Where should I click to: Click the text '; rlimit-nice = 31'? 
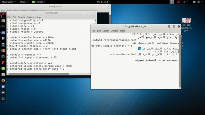click(20, 26)
